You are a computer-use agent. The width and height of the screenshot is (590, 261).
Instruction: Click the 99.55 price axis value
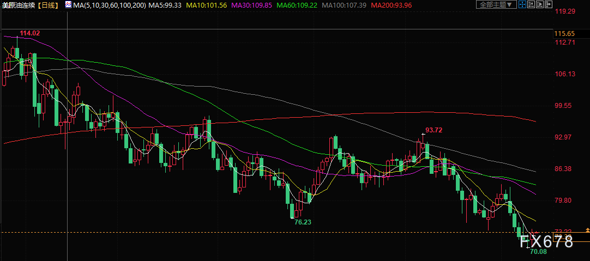[x=563, y=106]
